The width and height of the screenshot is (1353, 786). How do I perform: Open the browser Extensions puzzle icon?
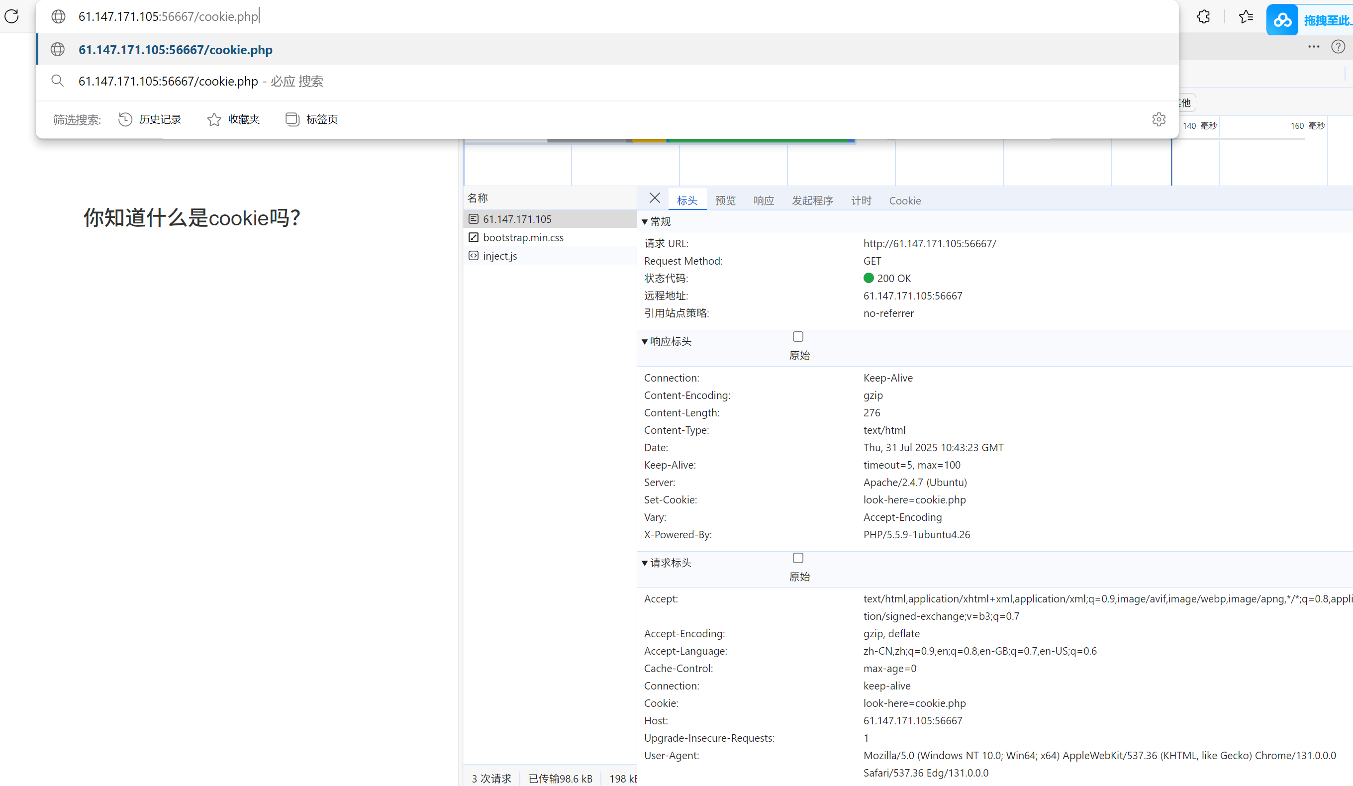(1203, 16)
